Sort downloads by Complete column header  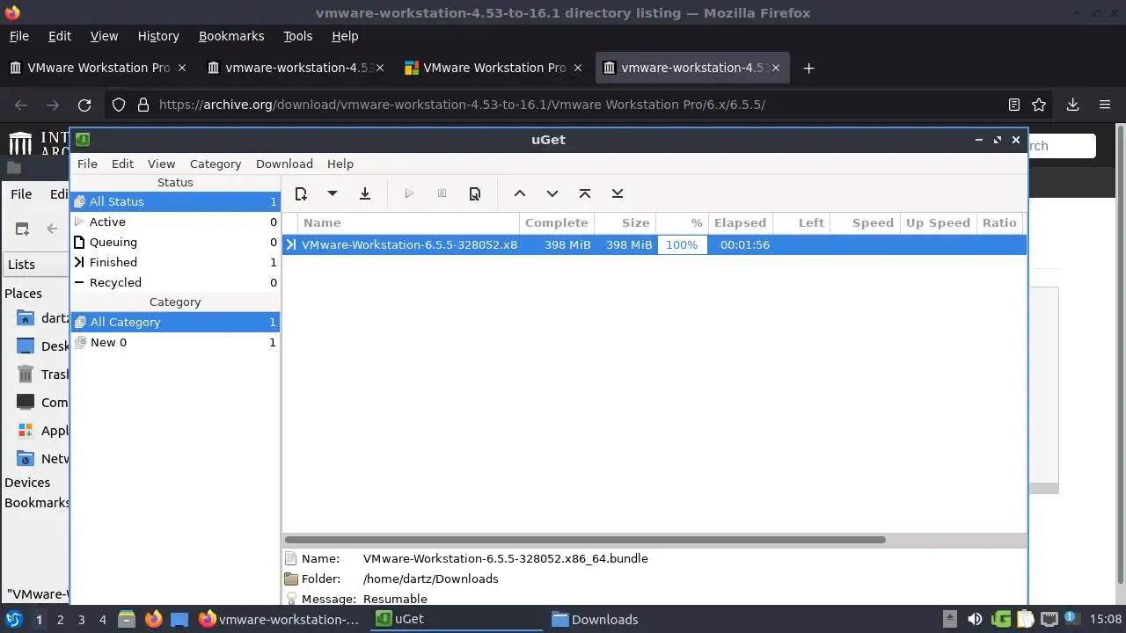[x=557, y=222]
